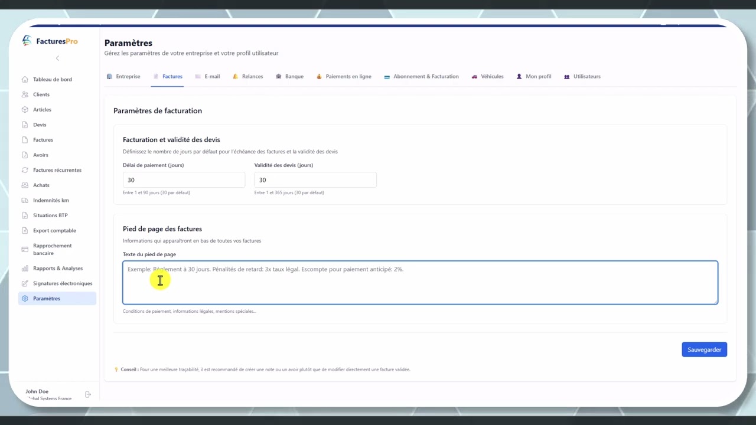Image resolution: width=756 pixels, height=425 pixels.
Task: Click the Articles box icon
Action: coord(25,110)
